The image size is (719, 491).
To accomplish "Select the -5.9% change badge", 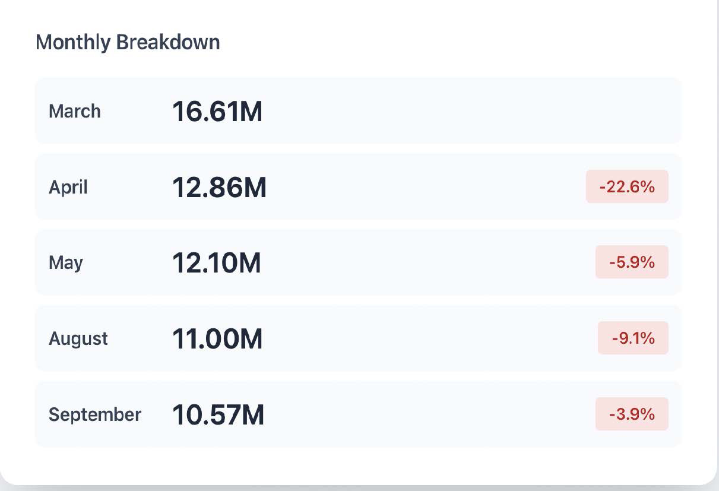I will (x=632, y=262).
